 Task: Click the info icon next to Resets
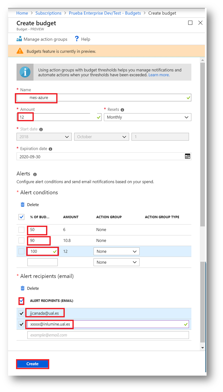122,109
